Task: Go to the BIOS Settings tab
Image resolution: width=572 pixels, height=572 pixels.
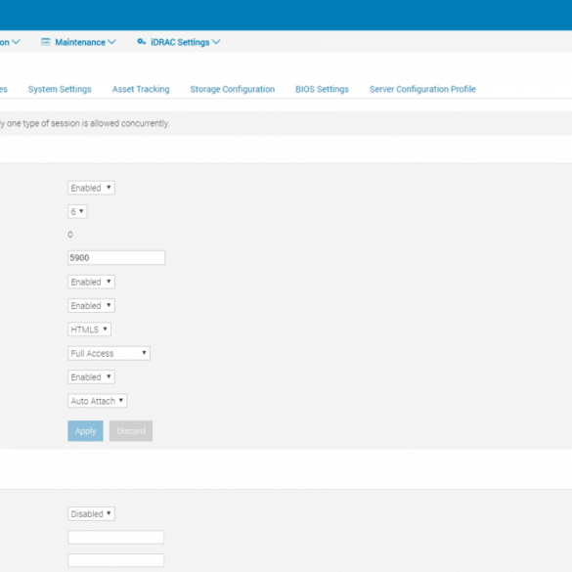Action: point(322,89)
